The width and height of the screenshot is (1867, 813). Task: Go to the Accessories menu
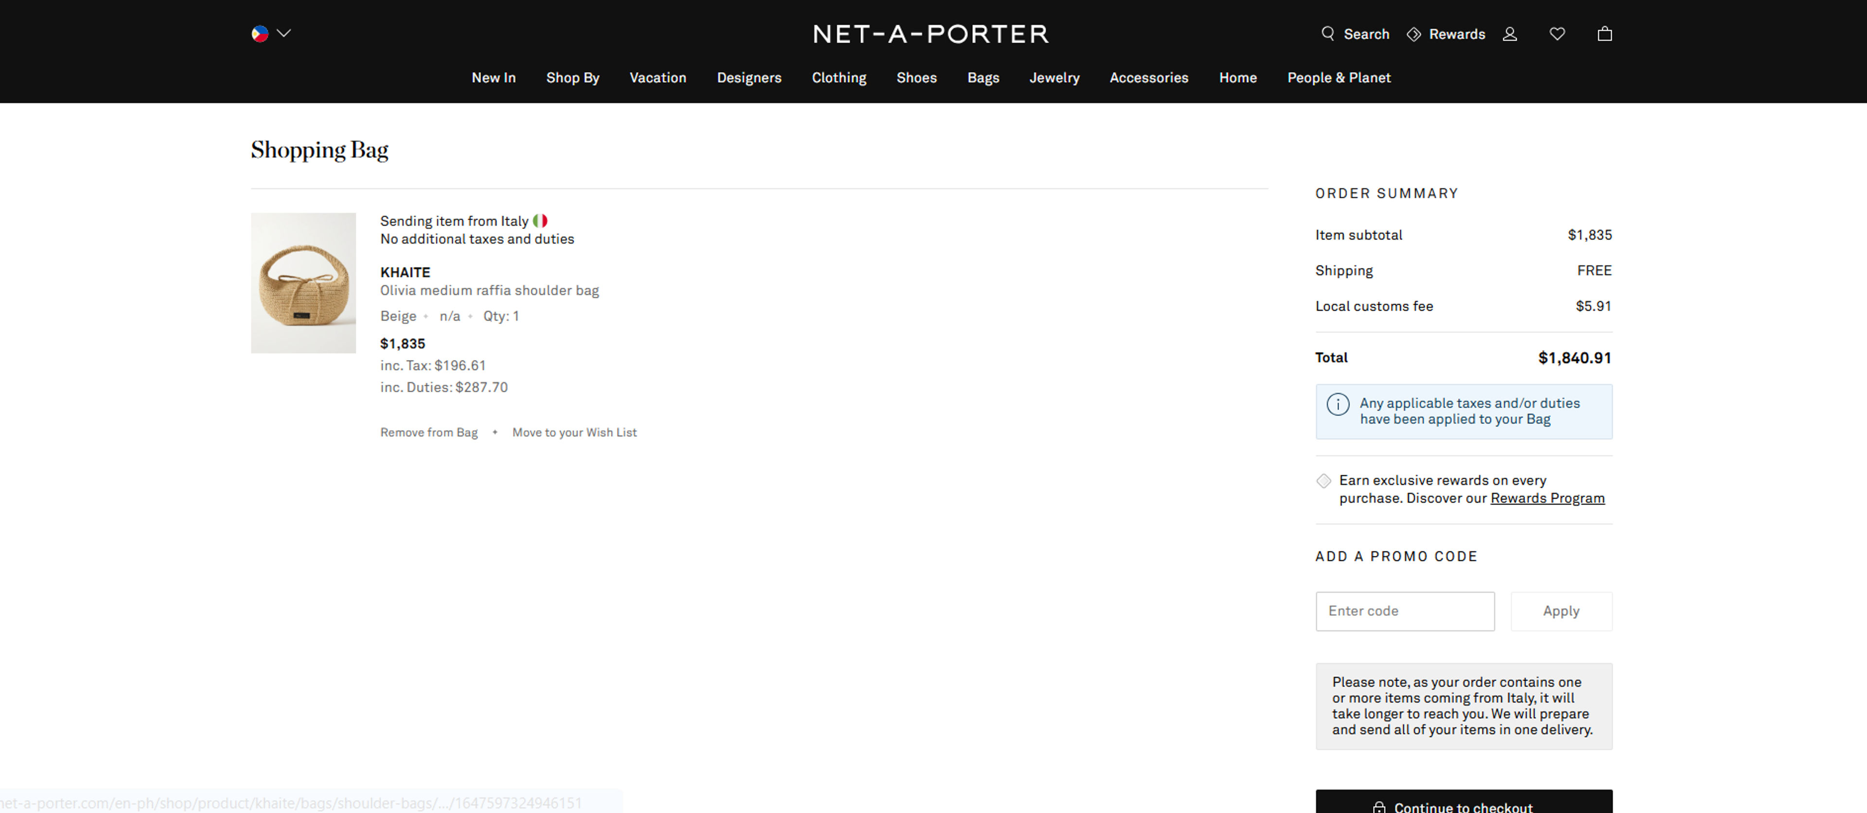click(1149, 78)
